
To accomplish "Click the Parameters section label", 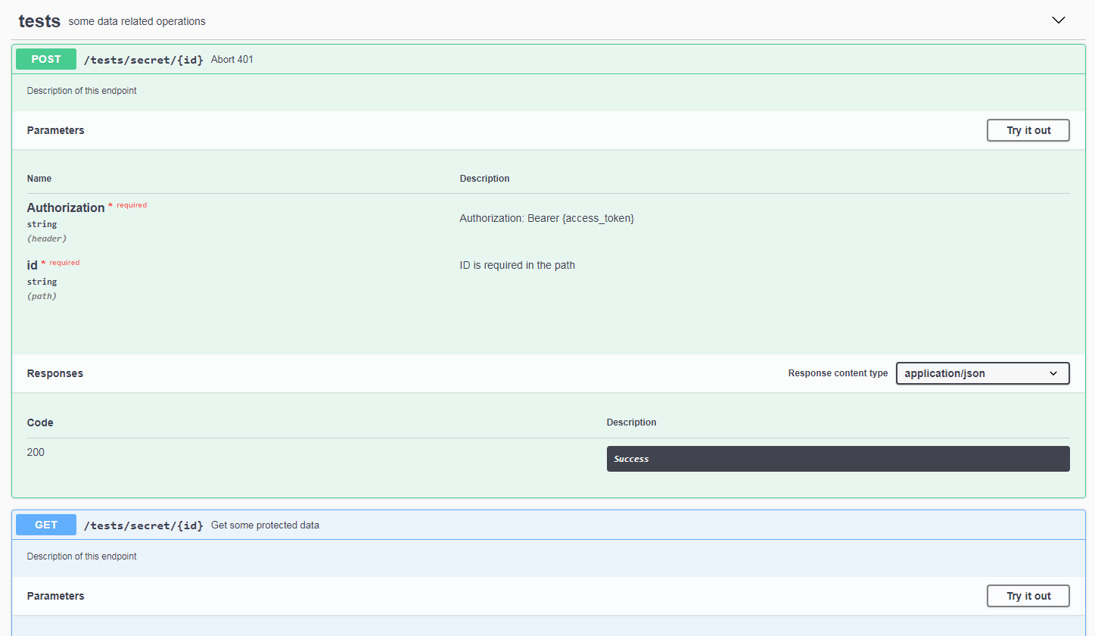I will tap(55, 129).
